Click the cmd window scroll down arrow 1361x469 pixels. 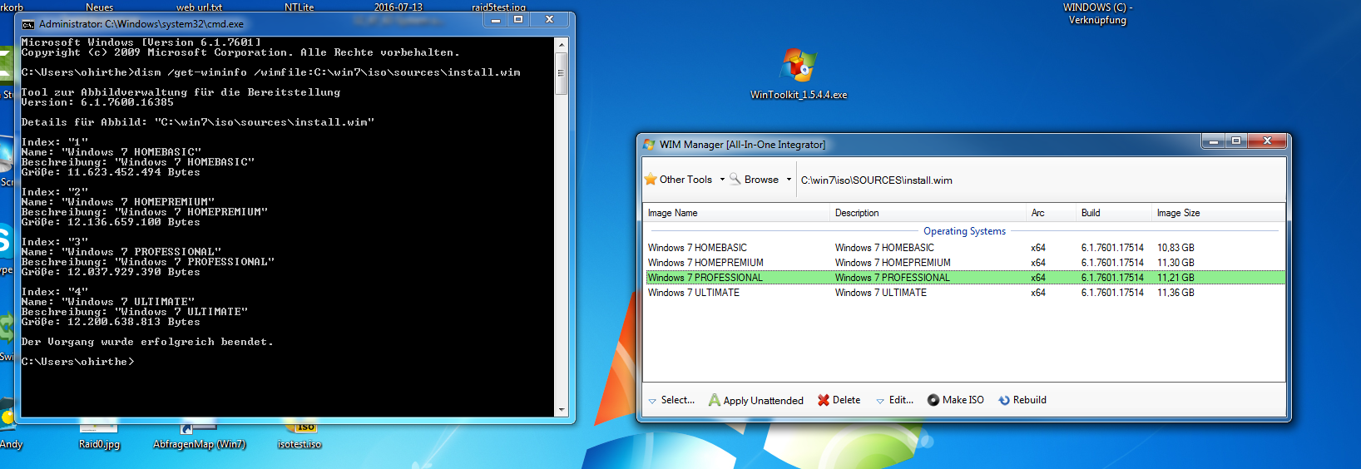pyautogui.click(x=562, y=410)
